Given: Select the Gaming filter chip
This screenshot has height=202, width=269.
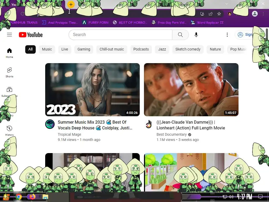Looking at the screenshot, I should pyautogui.click(x=84, y=49).
